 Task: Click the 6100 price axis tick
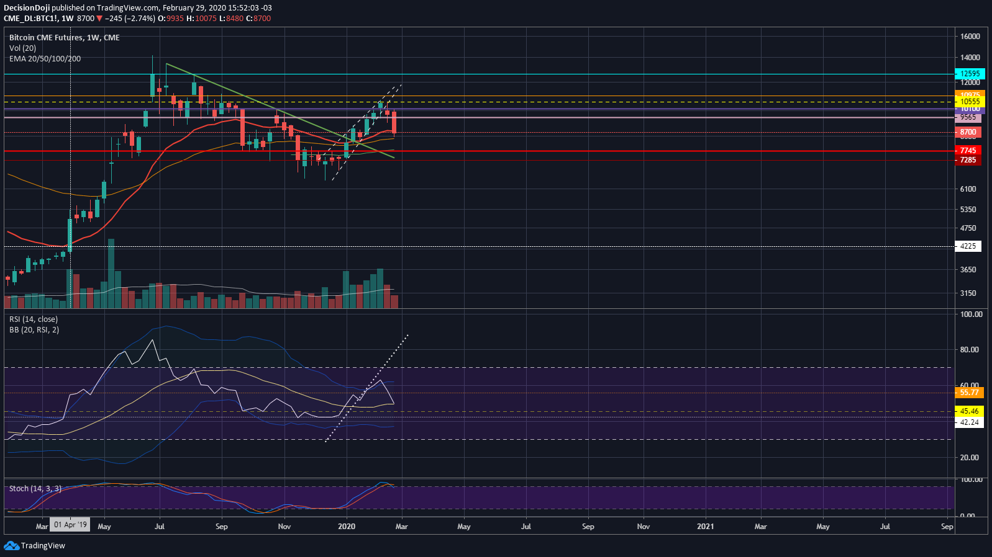pyautogui.click(x=968, y=189)
